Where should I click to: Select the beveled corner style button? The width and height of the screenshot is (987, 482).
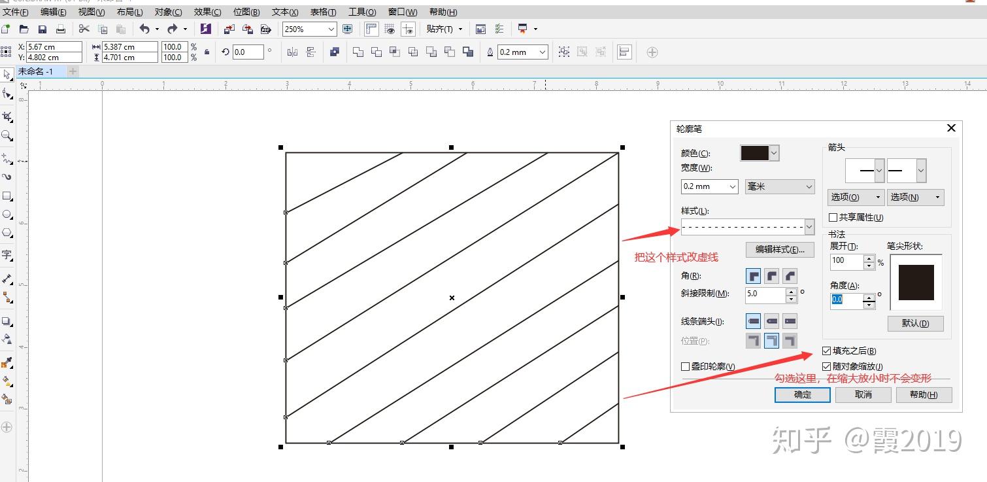click(x=790, y=276)
